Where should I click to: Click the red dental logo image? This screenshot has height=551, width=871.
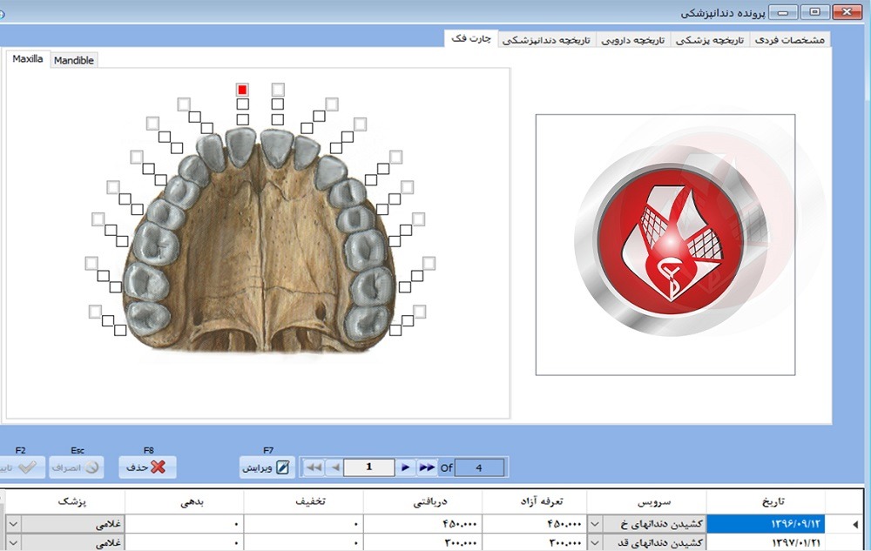[x=665, y=245]
